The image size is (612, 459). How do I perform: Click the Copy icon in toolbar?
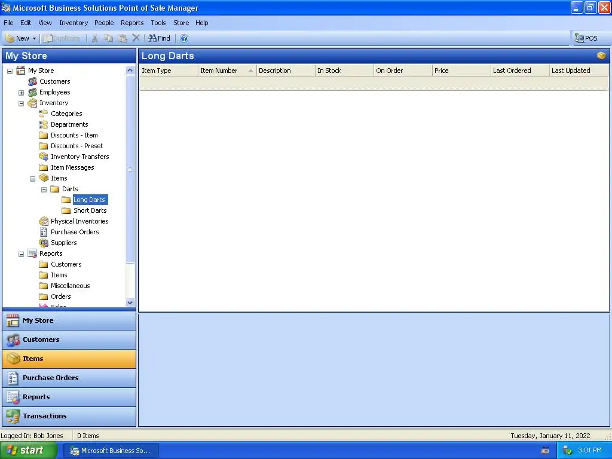click(109, 38)
